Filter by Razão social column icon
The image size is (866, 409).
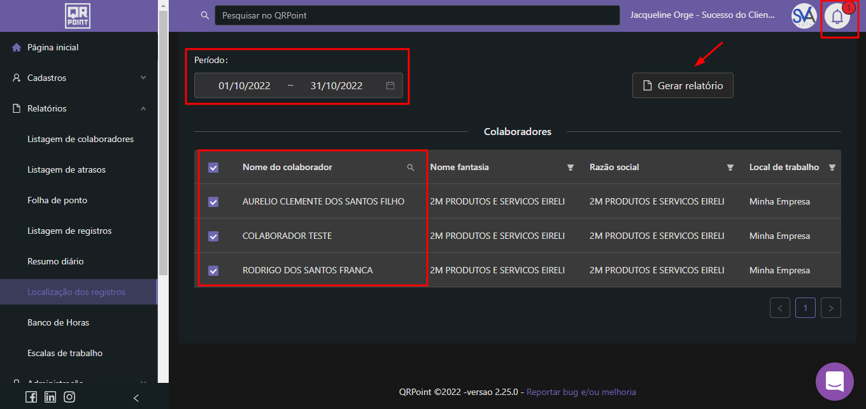point(730,168)
